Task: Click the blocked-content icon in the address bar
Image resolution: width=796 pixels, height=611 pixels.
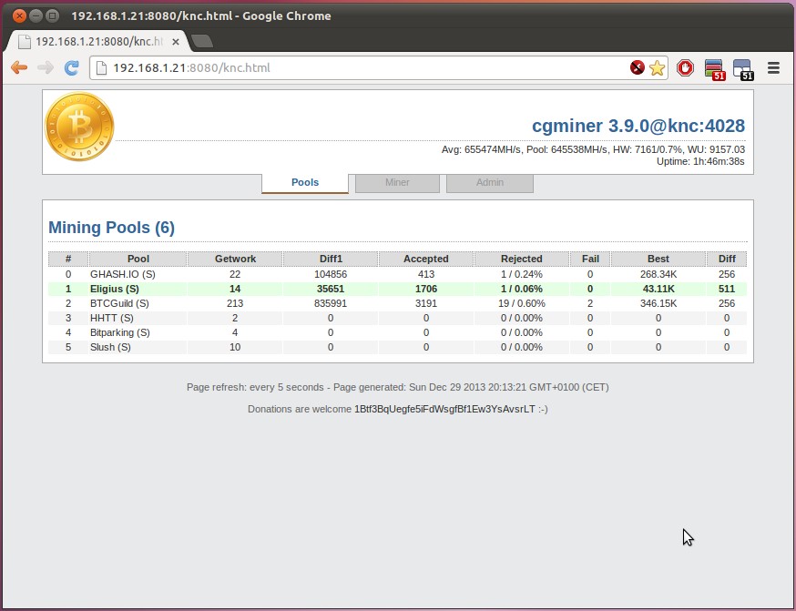Action: (638, 67)
